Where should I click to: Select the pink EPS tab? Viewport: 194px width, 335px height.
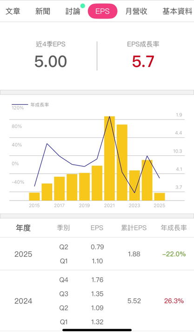pos(102,11)
